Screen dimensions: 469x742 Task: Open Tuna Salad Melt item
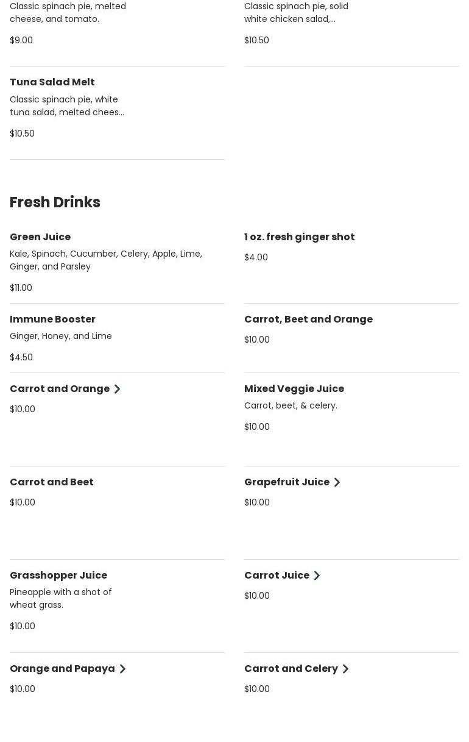click(52, 82)
